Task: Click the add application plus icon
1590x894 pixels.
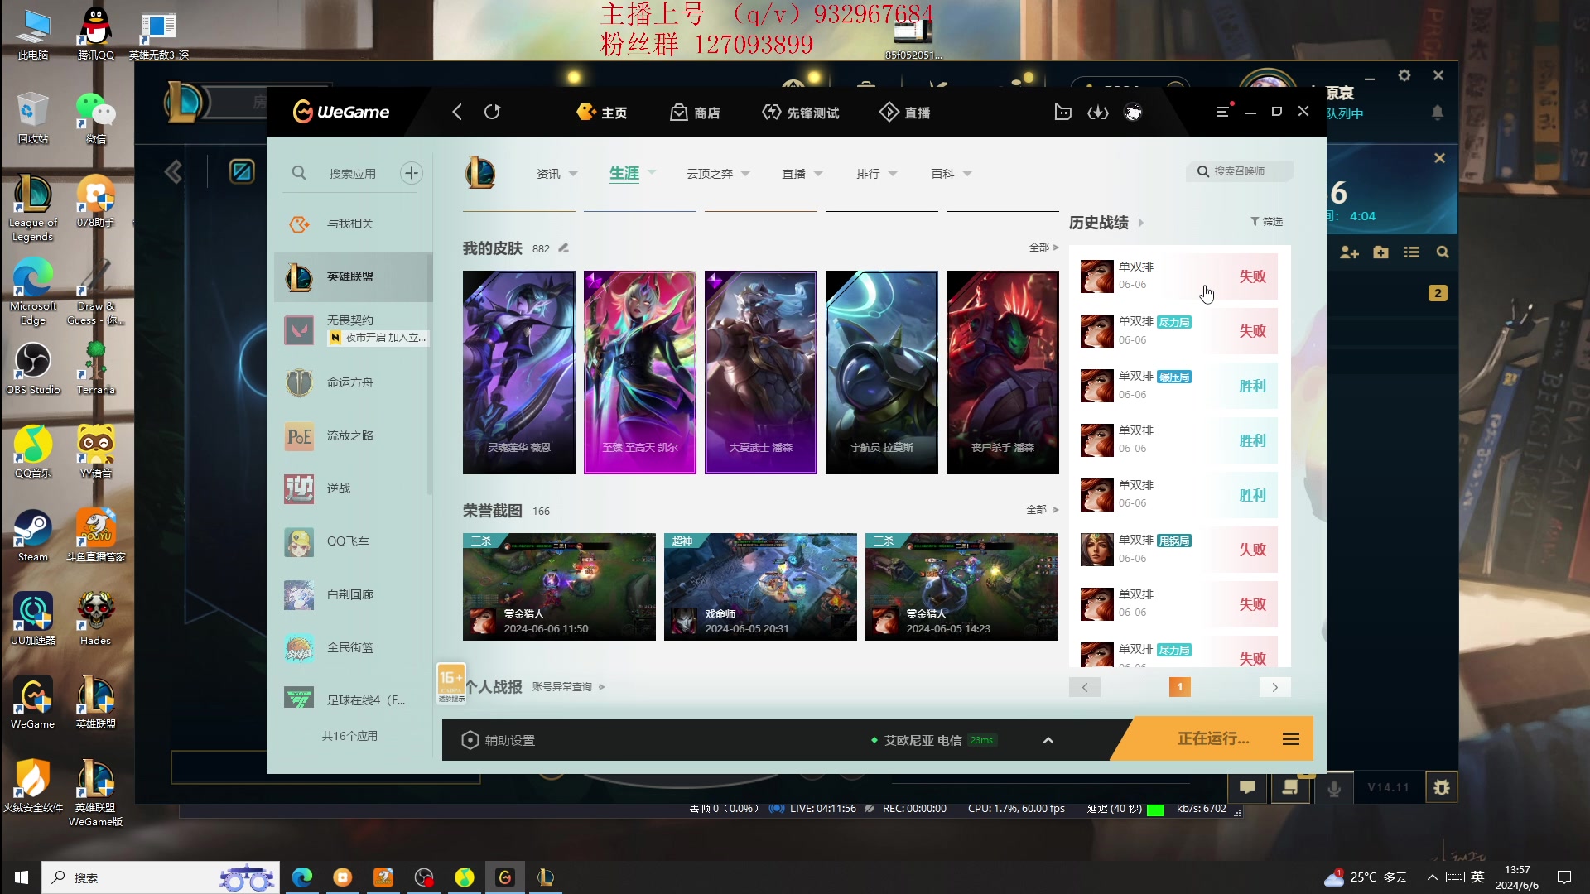Action: [x=412, y=173]
